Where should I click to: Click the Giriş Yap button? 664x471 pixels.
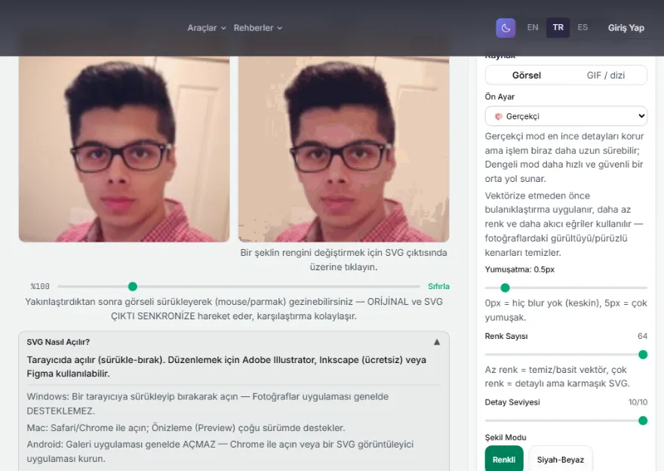point(626,28)
